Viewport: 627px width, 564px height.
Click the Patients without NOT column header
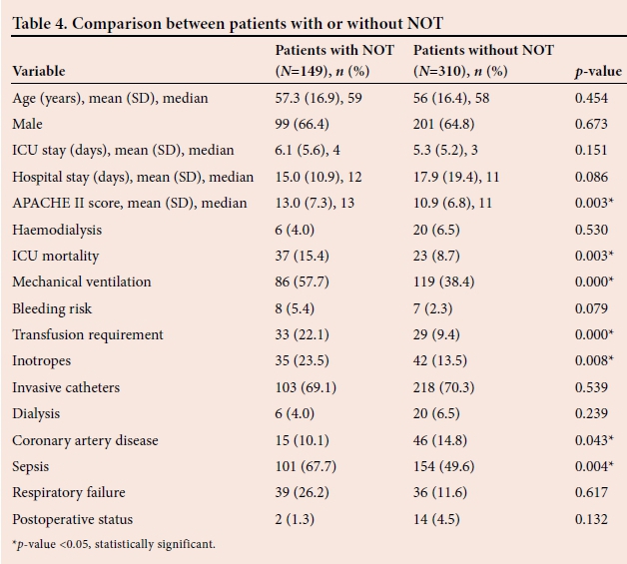(483, 60)
